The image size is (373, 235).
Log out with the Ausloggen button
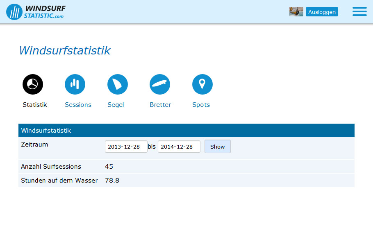[x=322, y=12]
